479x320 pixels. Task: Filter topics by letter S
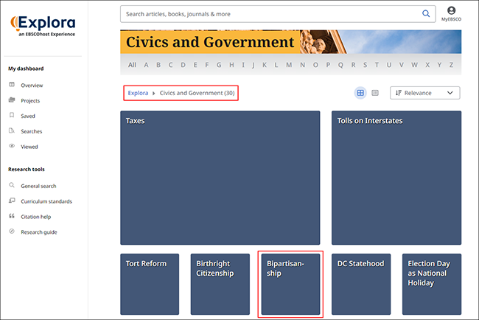[365, 65]
